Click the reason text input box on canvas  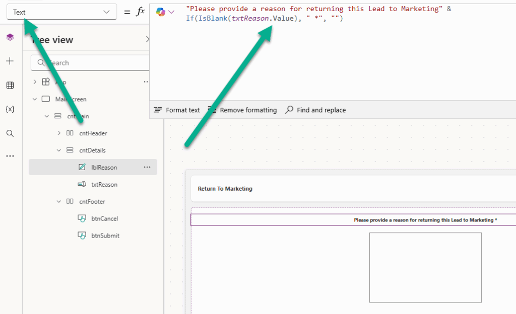point(425,267)
